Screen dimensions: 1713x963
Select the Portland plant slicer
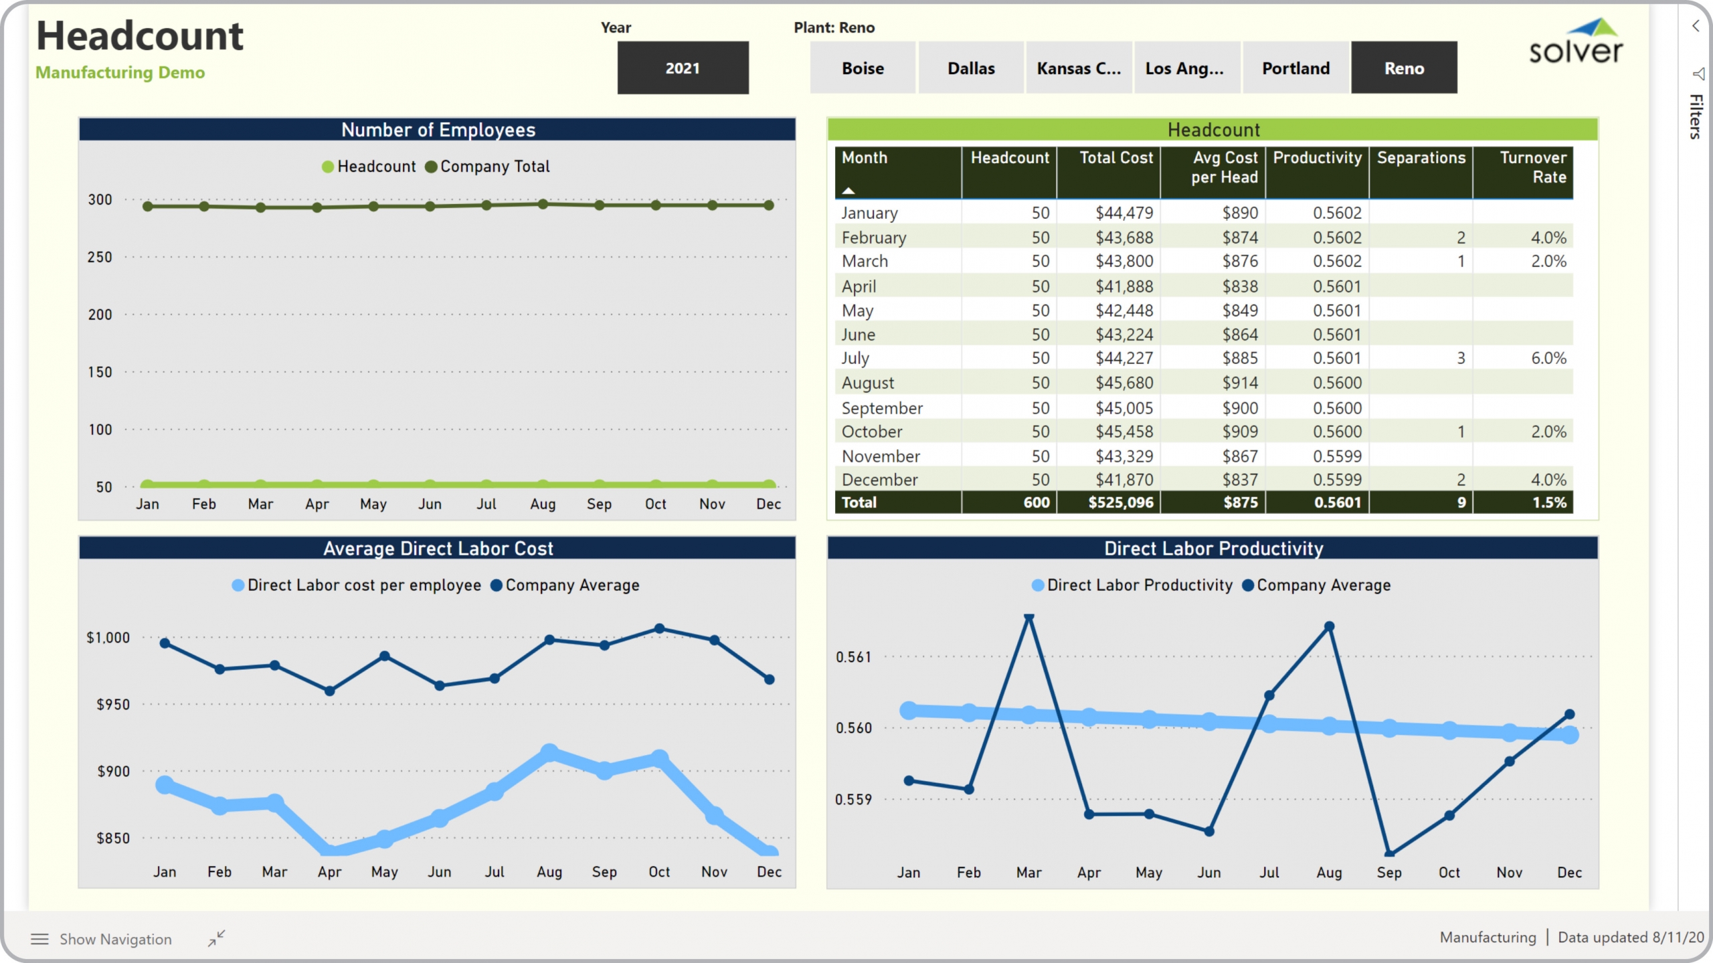[1295, 68]
